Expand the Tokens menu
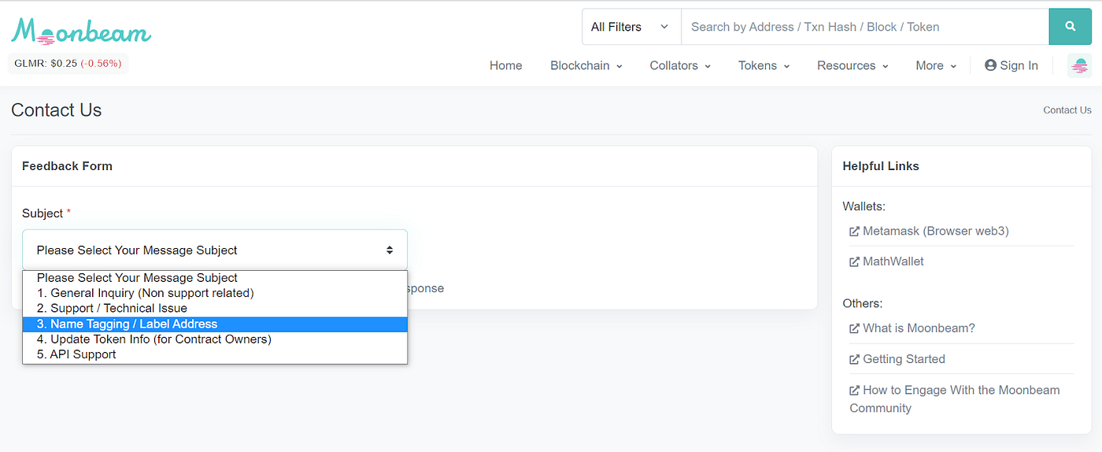Viewport: 1102px width, 452px height. pos(764,65)
